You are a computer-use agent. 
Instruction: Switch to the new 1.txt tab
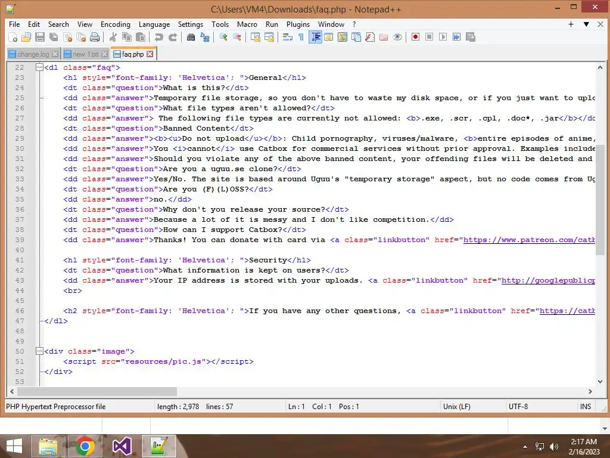point(85,54)
